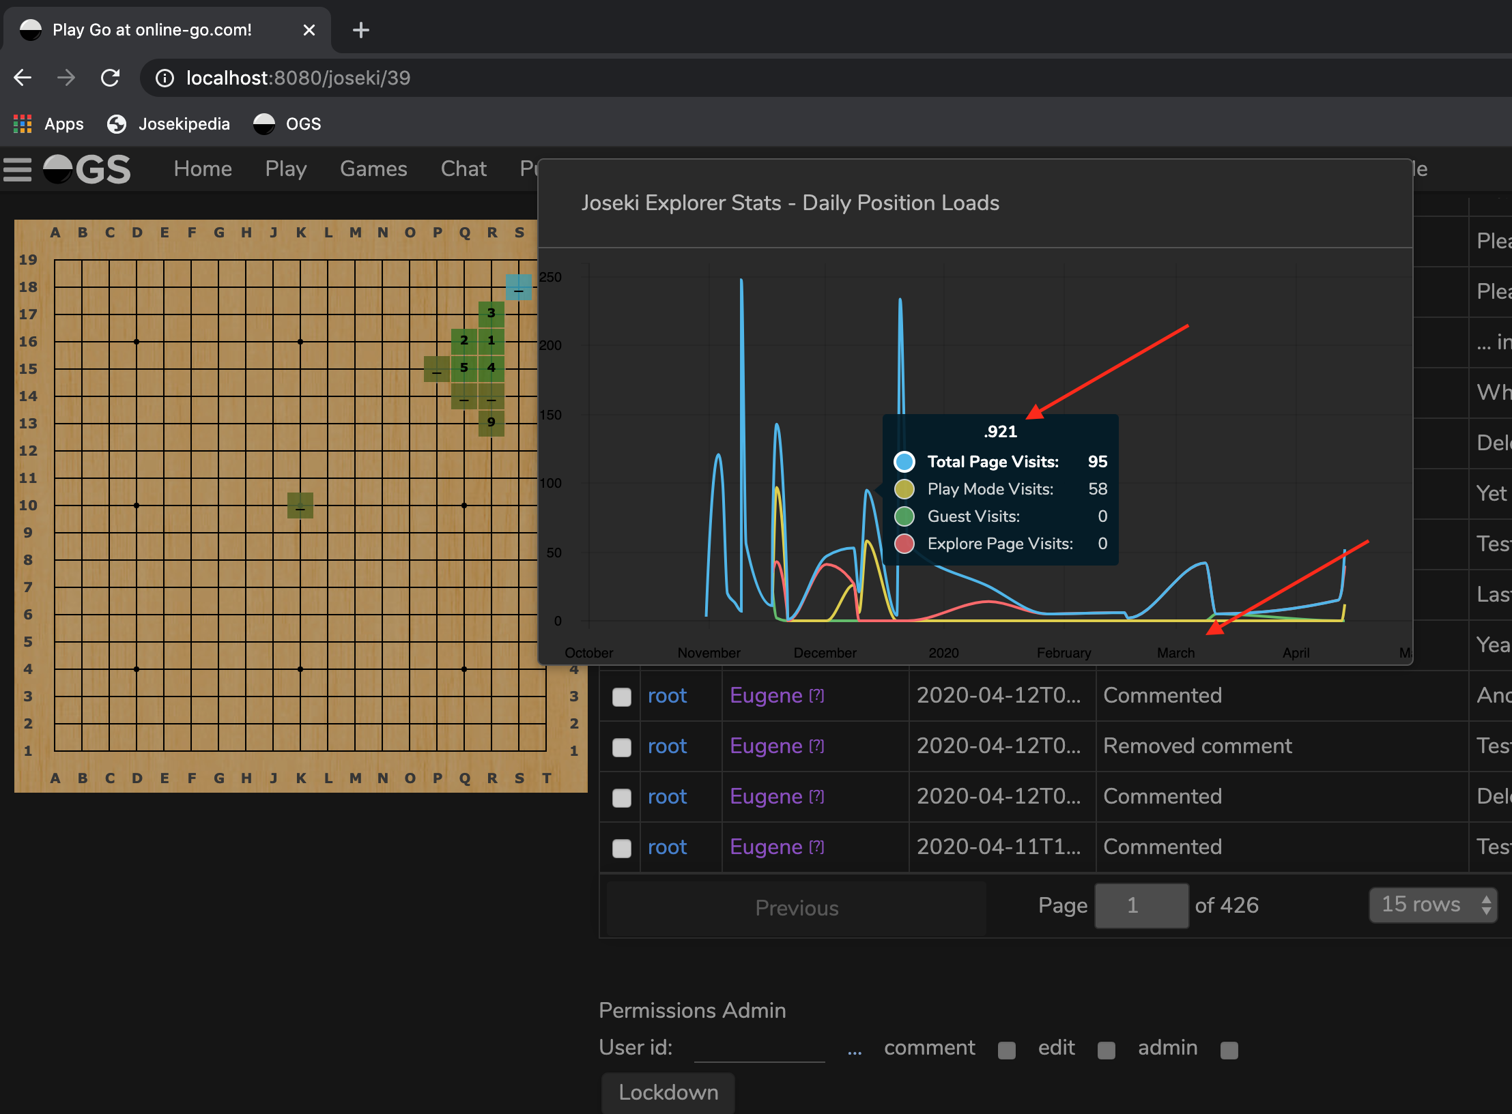Click the page number input field
This screenshot has height=1114, width=1512.
tap(1141, 906)
